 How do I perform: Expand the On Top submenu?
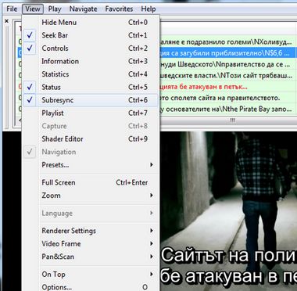(x=91, y=275)
